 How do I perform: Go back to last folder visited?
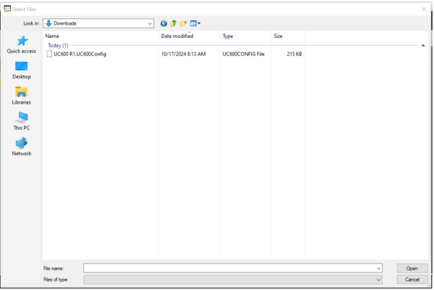[x=163, y=23]
